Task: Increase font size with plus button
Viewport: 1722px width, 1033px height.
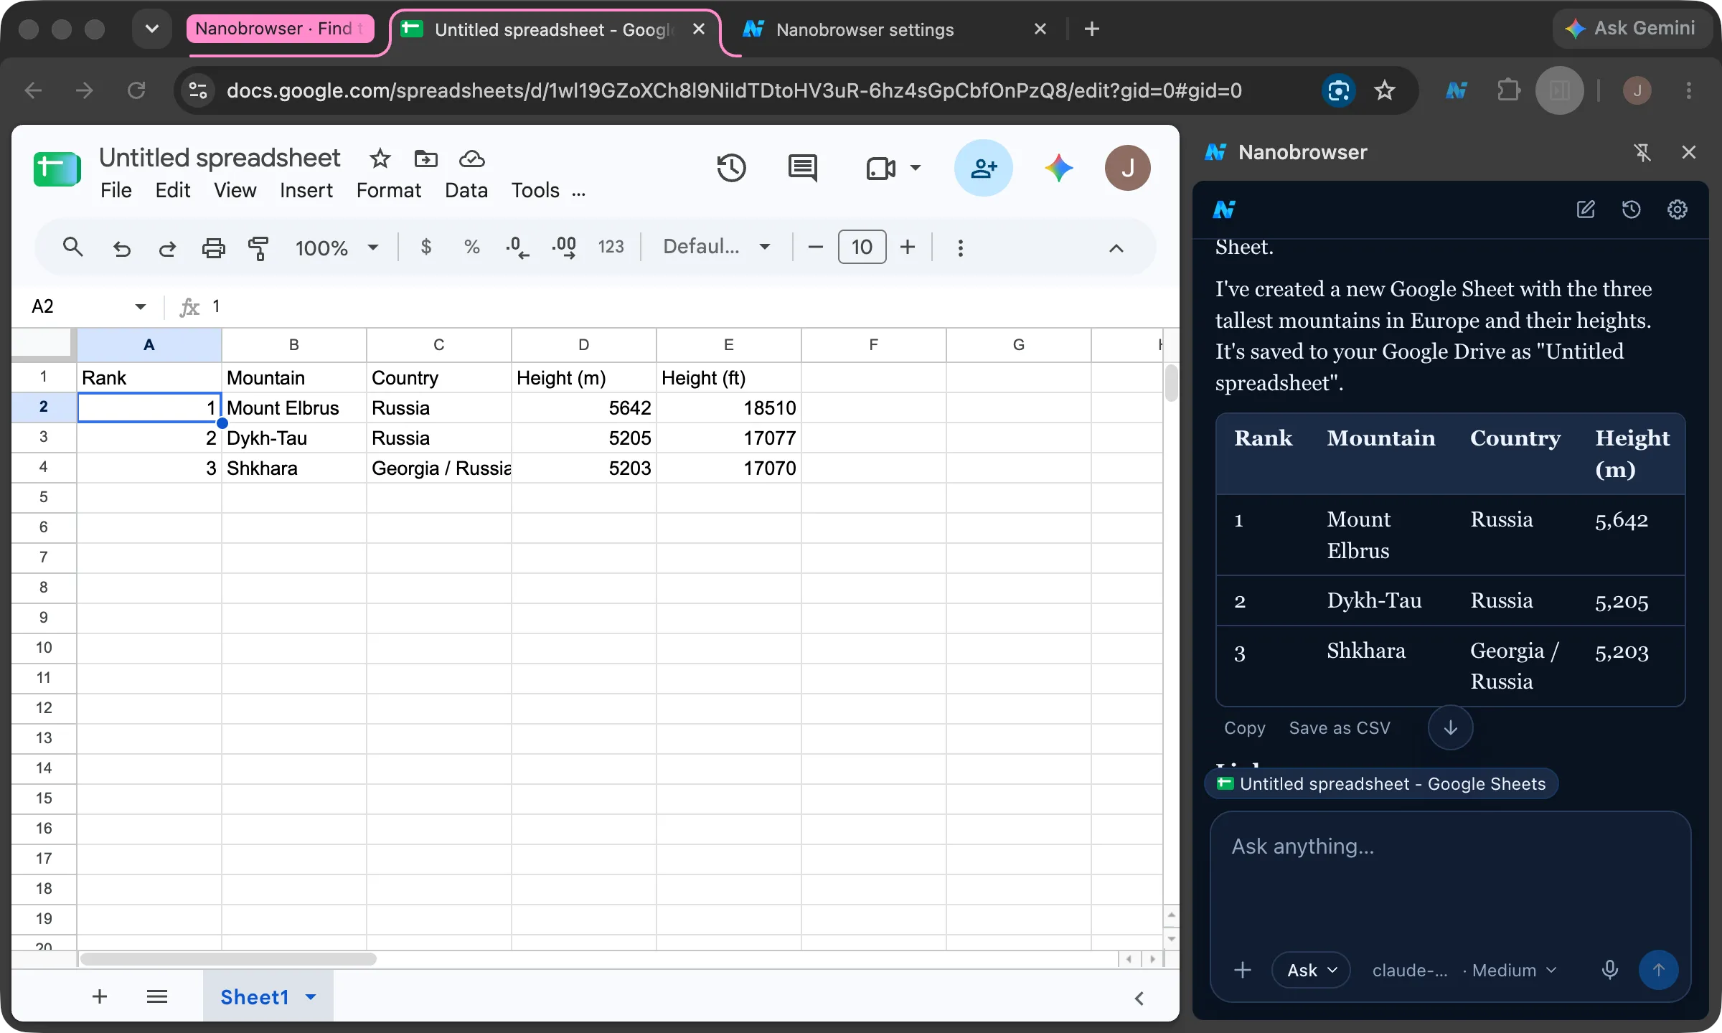Action: click(x=908, y=247)
